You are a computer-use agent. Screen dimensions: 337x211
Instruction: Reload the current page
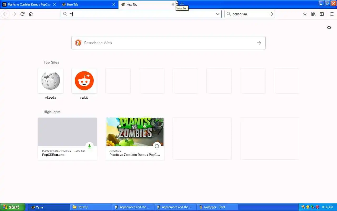point(22,14)
